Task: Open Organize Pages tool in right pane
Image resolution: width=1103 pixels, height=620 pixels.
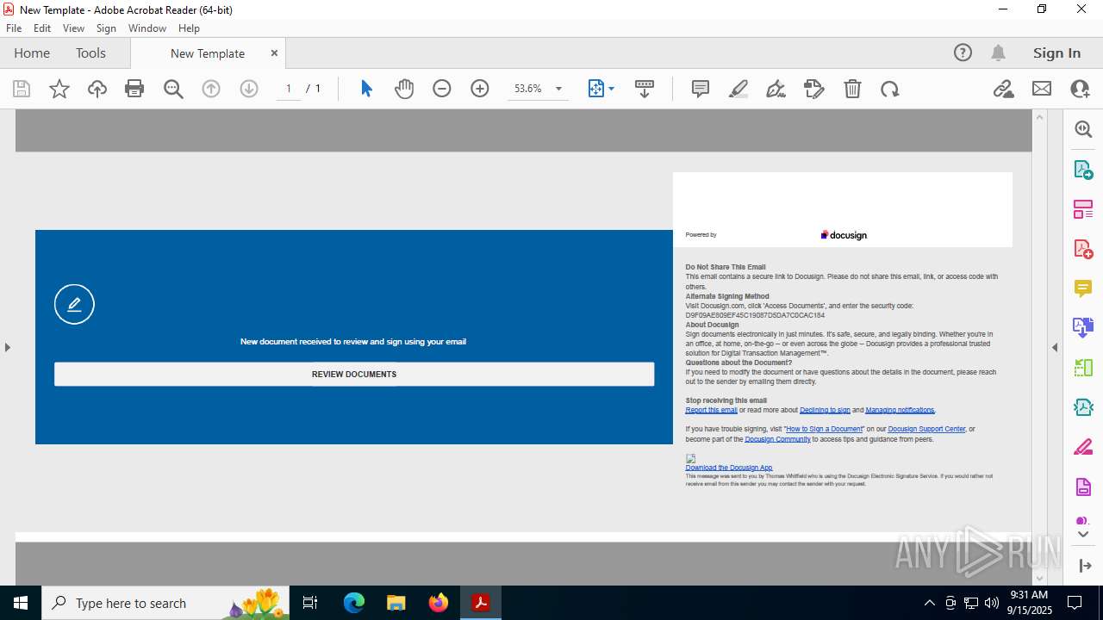Action: (1083, 208)
